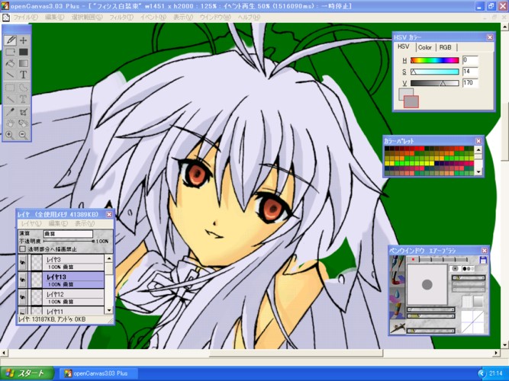Open the ヘルプ(H) menu
Viewport: 509px width, 381px height.
pyautogui.click(x=249, y=18)
